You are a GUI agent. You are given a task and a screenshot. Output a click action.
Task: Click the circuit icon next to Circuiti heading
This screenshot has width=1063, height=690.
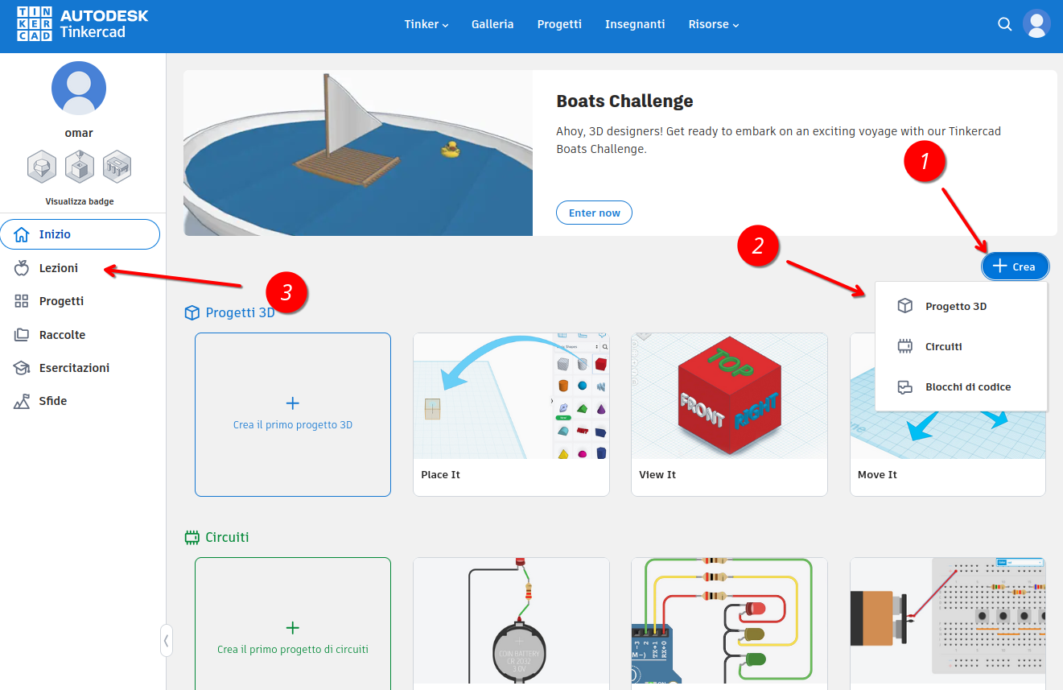coord(192,537)
